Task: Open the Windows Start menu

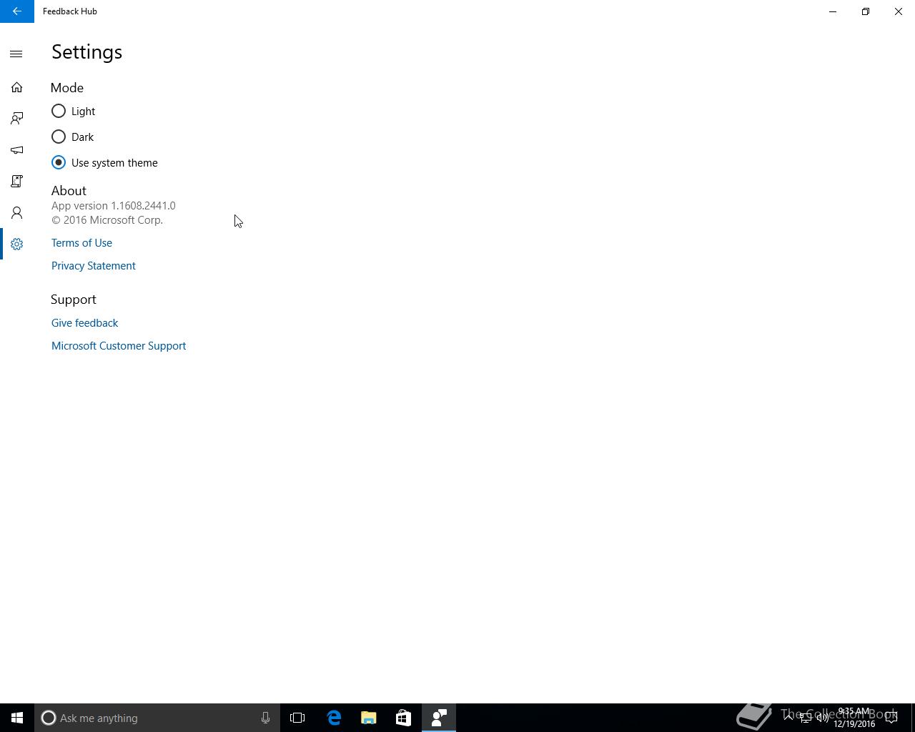Action: tap(17, 718)
